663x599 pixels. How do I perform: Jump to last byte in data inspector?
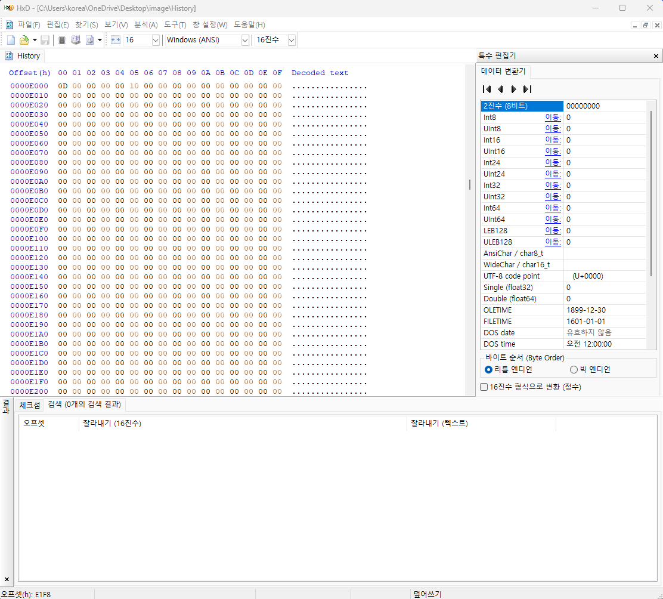[x=527, y=89]
